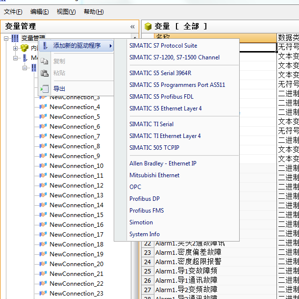Click the 复制 copy icon

click(45, 61)
